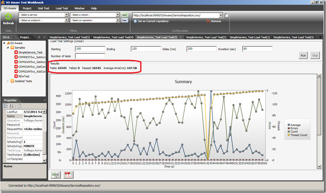Click the Duration (sec) field
The image size is (326, 193).
point(257,49)
